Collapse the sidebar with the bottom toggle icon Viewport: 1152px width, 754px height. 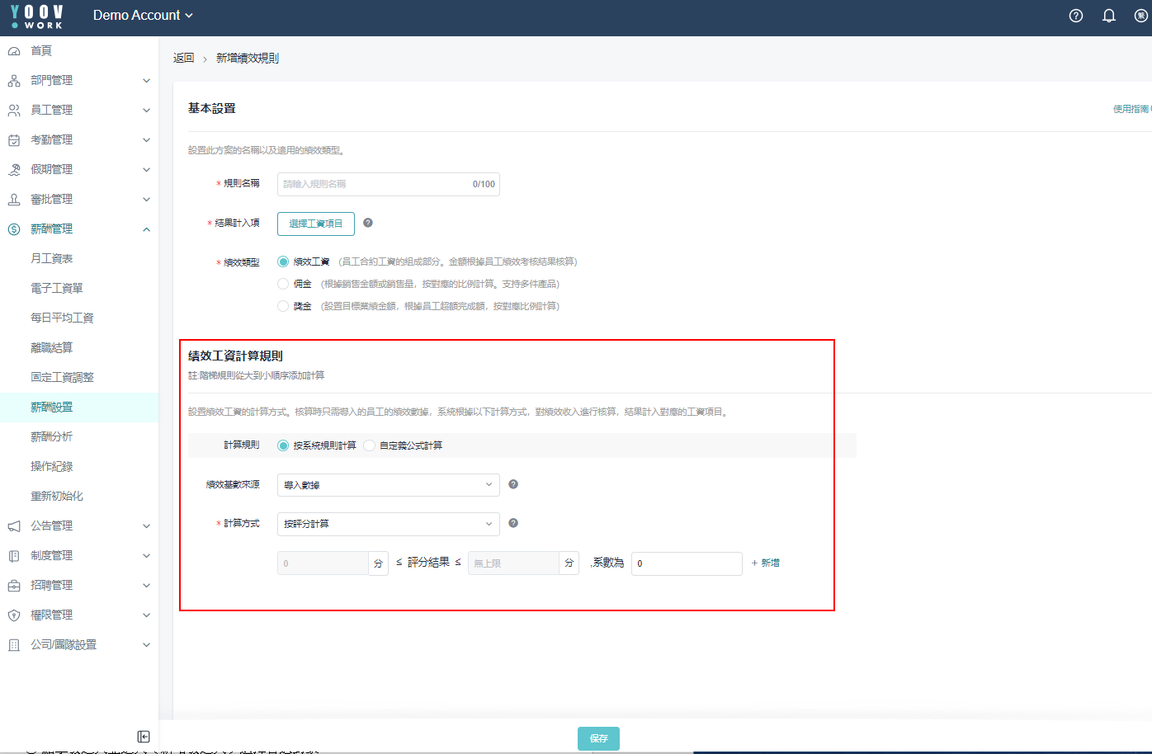point(144,737)
